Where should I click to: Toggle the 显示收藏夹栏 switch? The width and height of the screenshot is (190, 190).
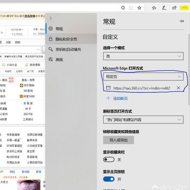pyautogui.click(x=109, y=160)
